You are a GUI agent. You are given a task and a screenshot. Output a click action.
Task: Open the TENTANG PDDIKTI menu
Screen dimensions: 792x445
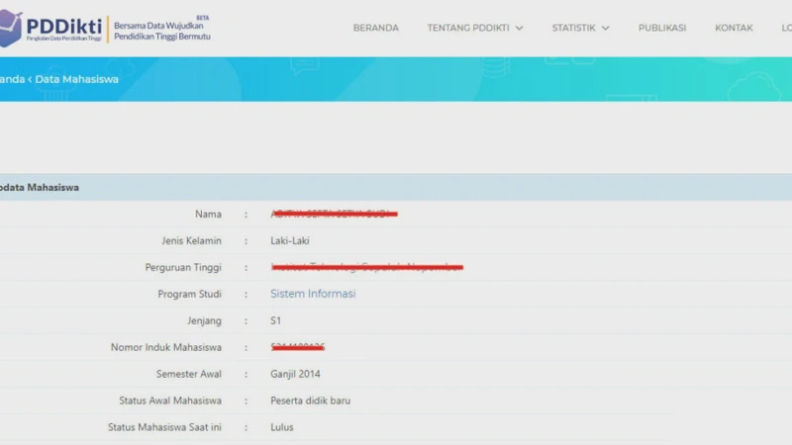pyautogui.click(x=468, y=28)
